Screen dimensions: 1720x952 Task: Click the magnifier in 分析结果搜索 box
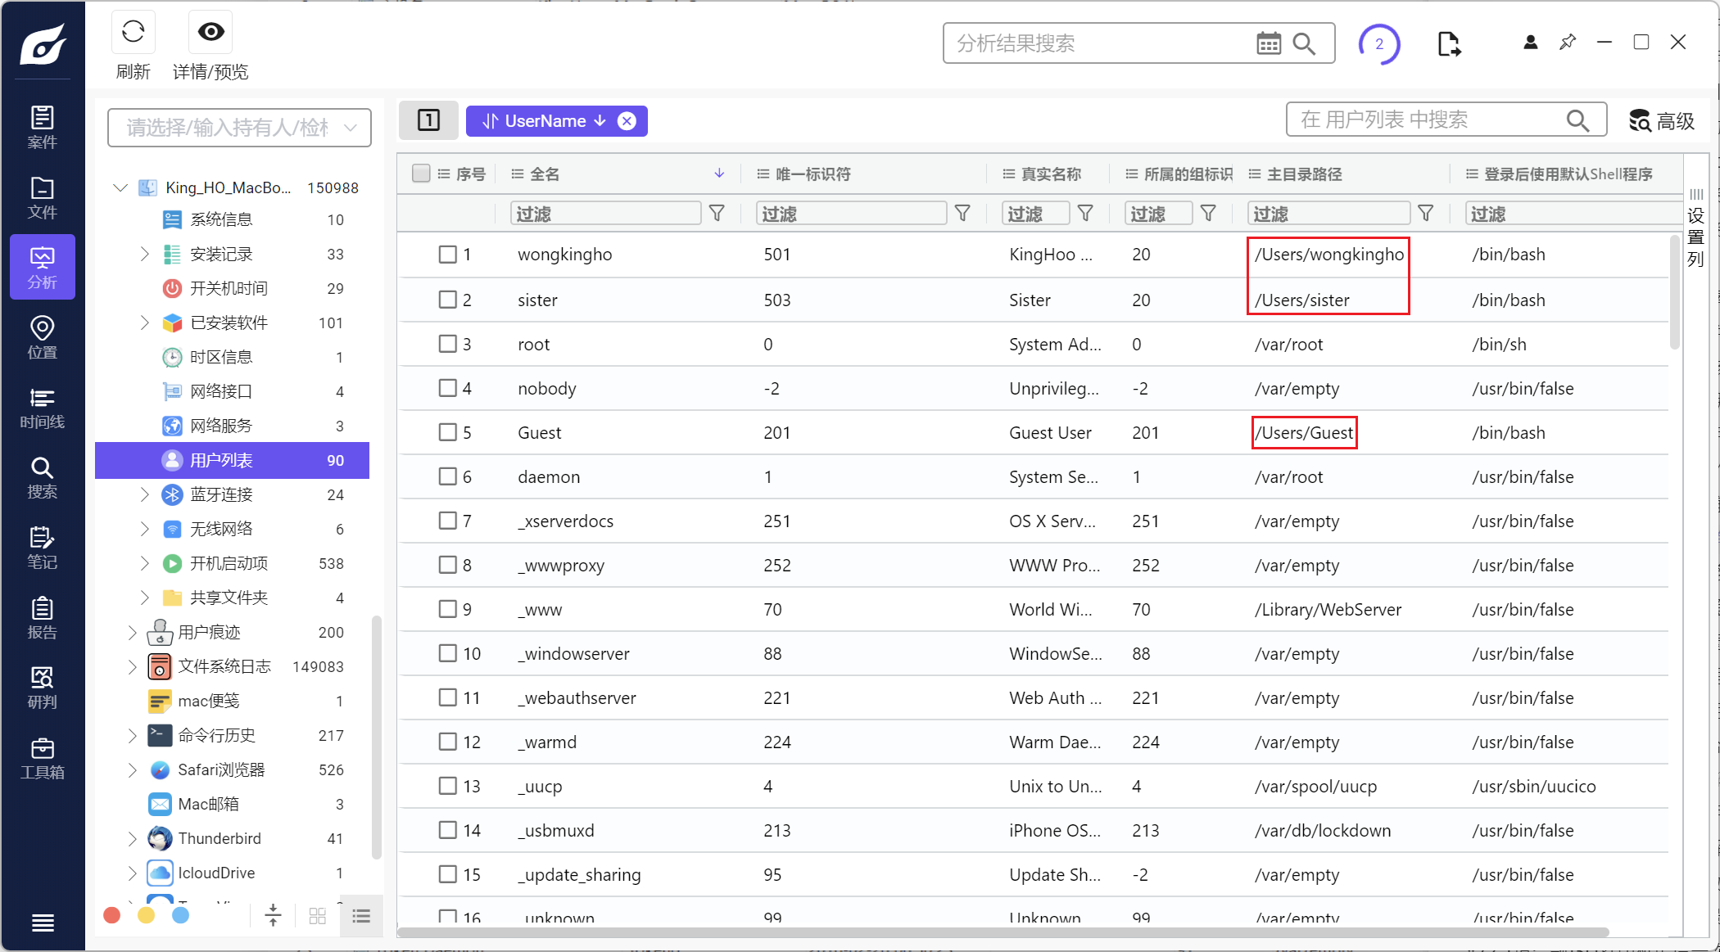point(1304,43)
